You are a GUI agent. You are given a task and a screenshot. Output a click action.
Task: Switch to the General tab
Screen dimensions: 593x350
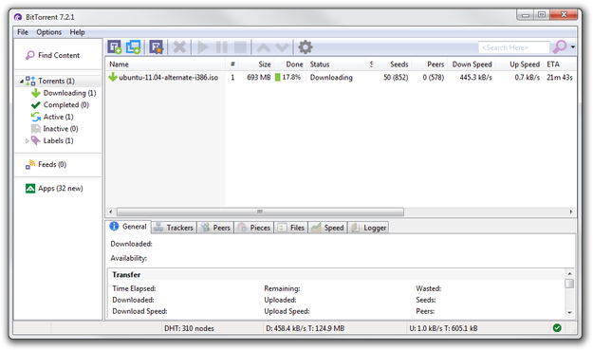(129, 227)
